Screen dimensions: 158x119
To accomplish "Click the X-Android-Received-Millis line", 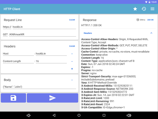I will pos(107,86).
